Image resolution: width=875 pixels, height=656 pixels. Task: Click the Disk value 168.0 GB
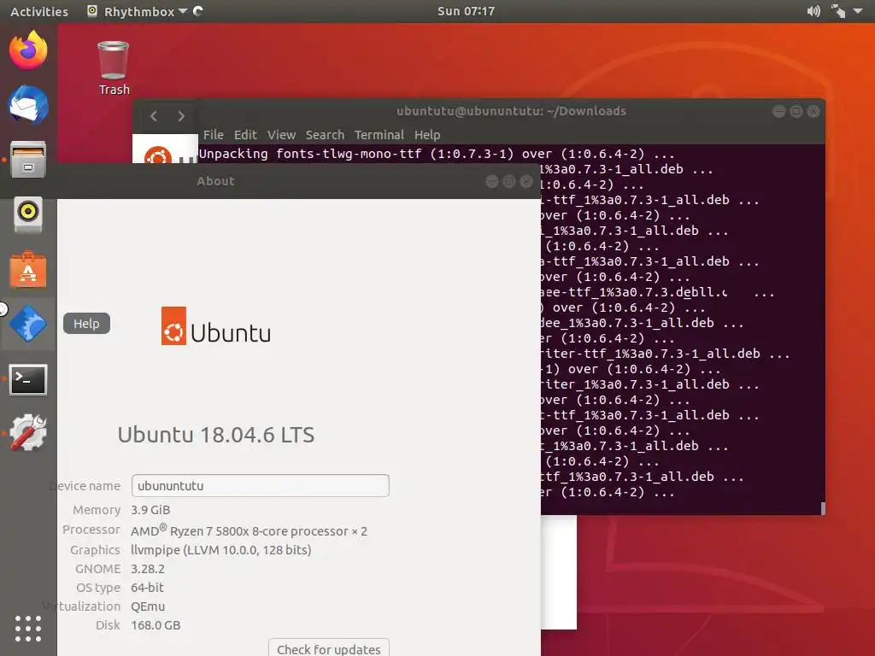click(x=156, y=625)
